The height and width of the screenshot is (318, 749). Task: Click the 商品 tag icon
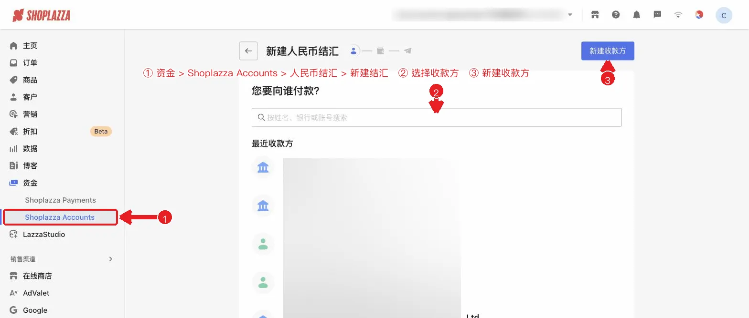[13, 80]
